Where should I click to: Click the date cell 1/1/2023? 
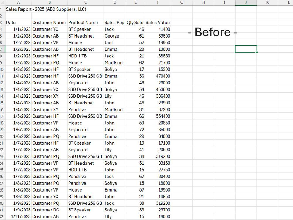coord(18,29)
